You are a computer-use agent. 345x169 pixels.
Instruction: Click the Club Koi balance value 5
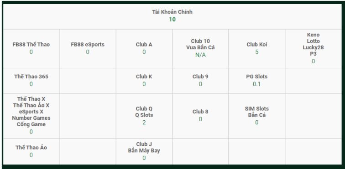point(257,52)
